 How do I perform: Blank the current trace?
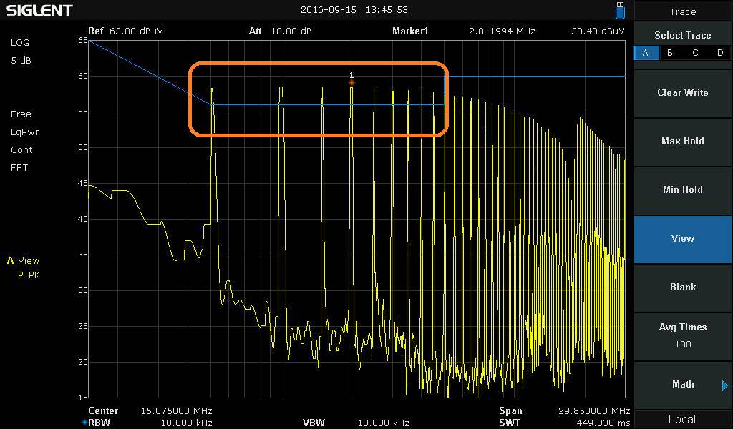coord(682,287)
